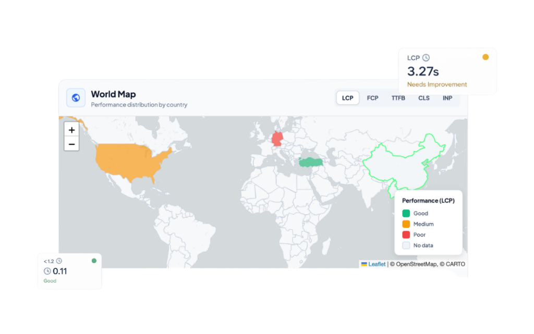Zoom in on the map

click(71, 130)
